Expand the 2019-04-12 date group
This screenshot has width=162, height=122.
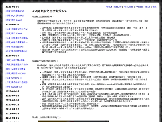click(x=12, y=109)
